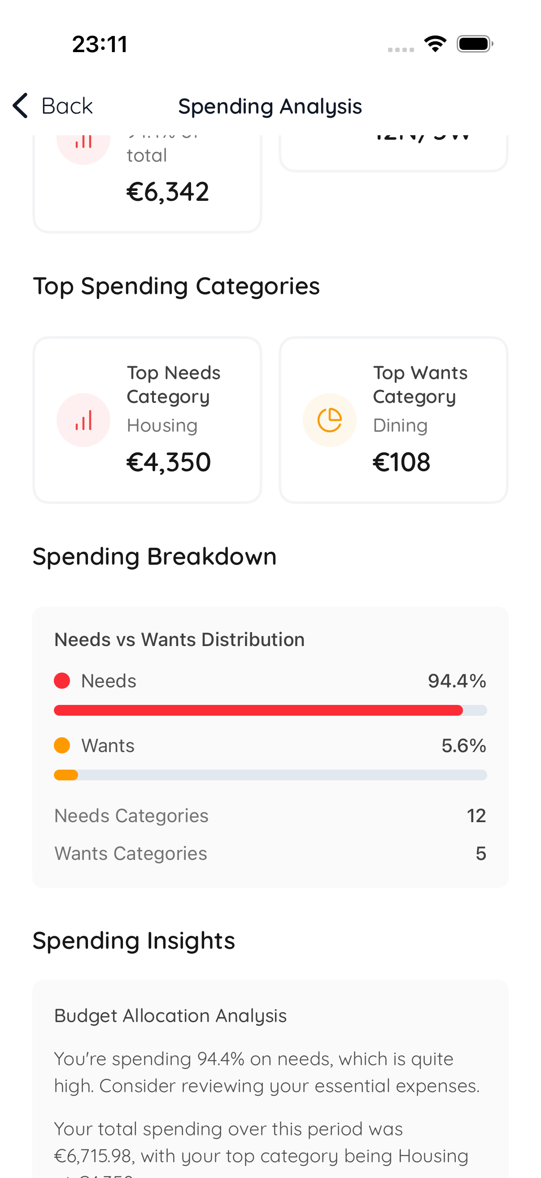Click the Wants 5.6% progress bar
The width and height of the screenshot is (541, 1178).
(x=270, y=775)
